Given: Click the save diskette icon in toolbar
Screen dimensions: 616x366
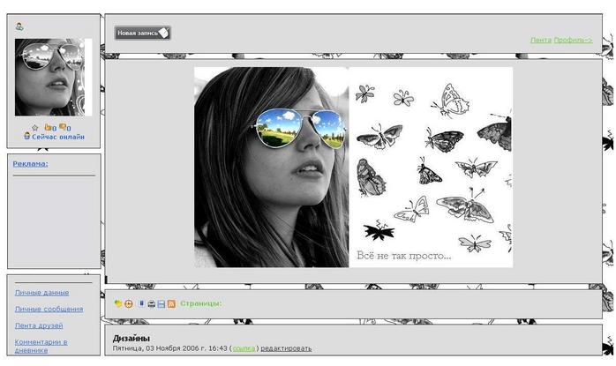Looking at the screenshot, I should pos(161,303).
